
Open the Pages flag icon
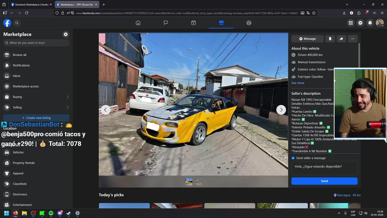pyautogui.click(x=166, y=23)
